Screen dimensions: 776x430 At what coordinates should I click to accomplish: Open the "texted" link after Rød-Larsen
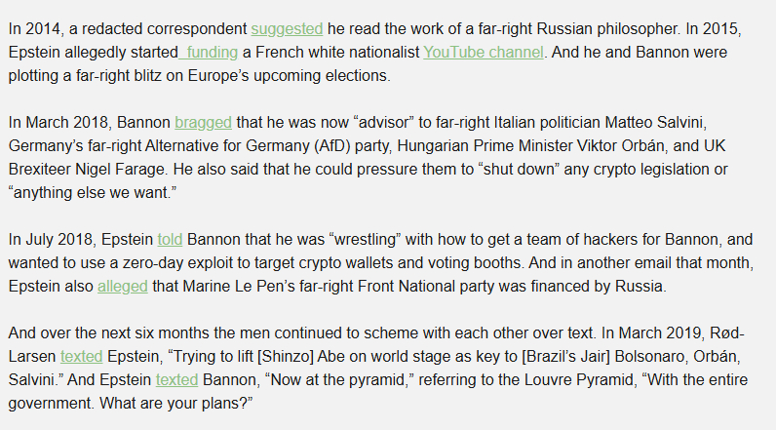pos(81,357)
